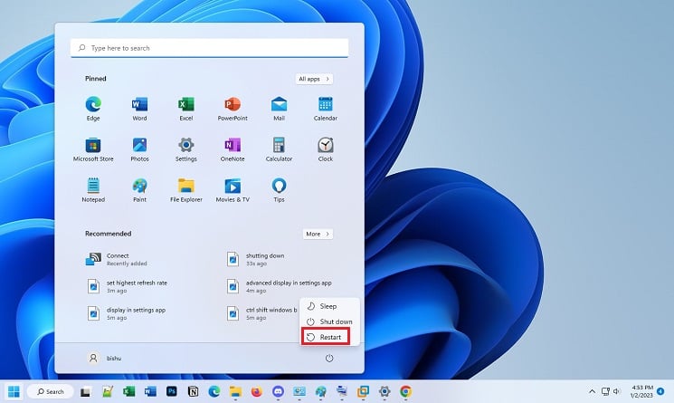The height and width of the screenshot is (403, 674).
Task: Launch the Paint app
Action: pyautogui.click(x=139, y=190)
